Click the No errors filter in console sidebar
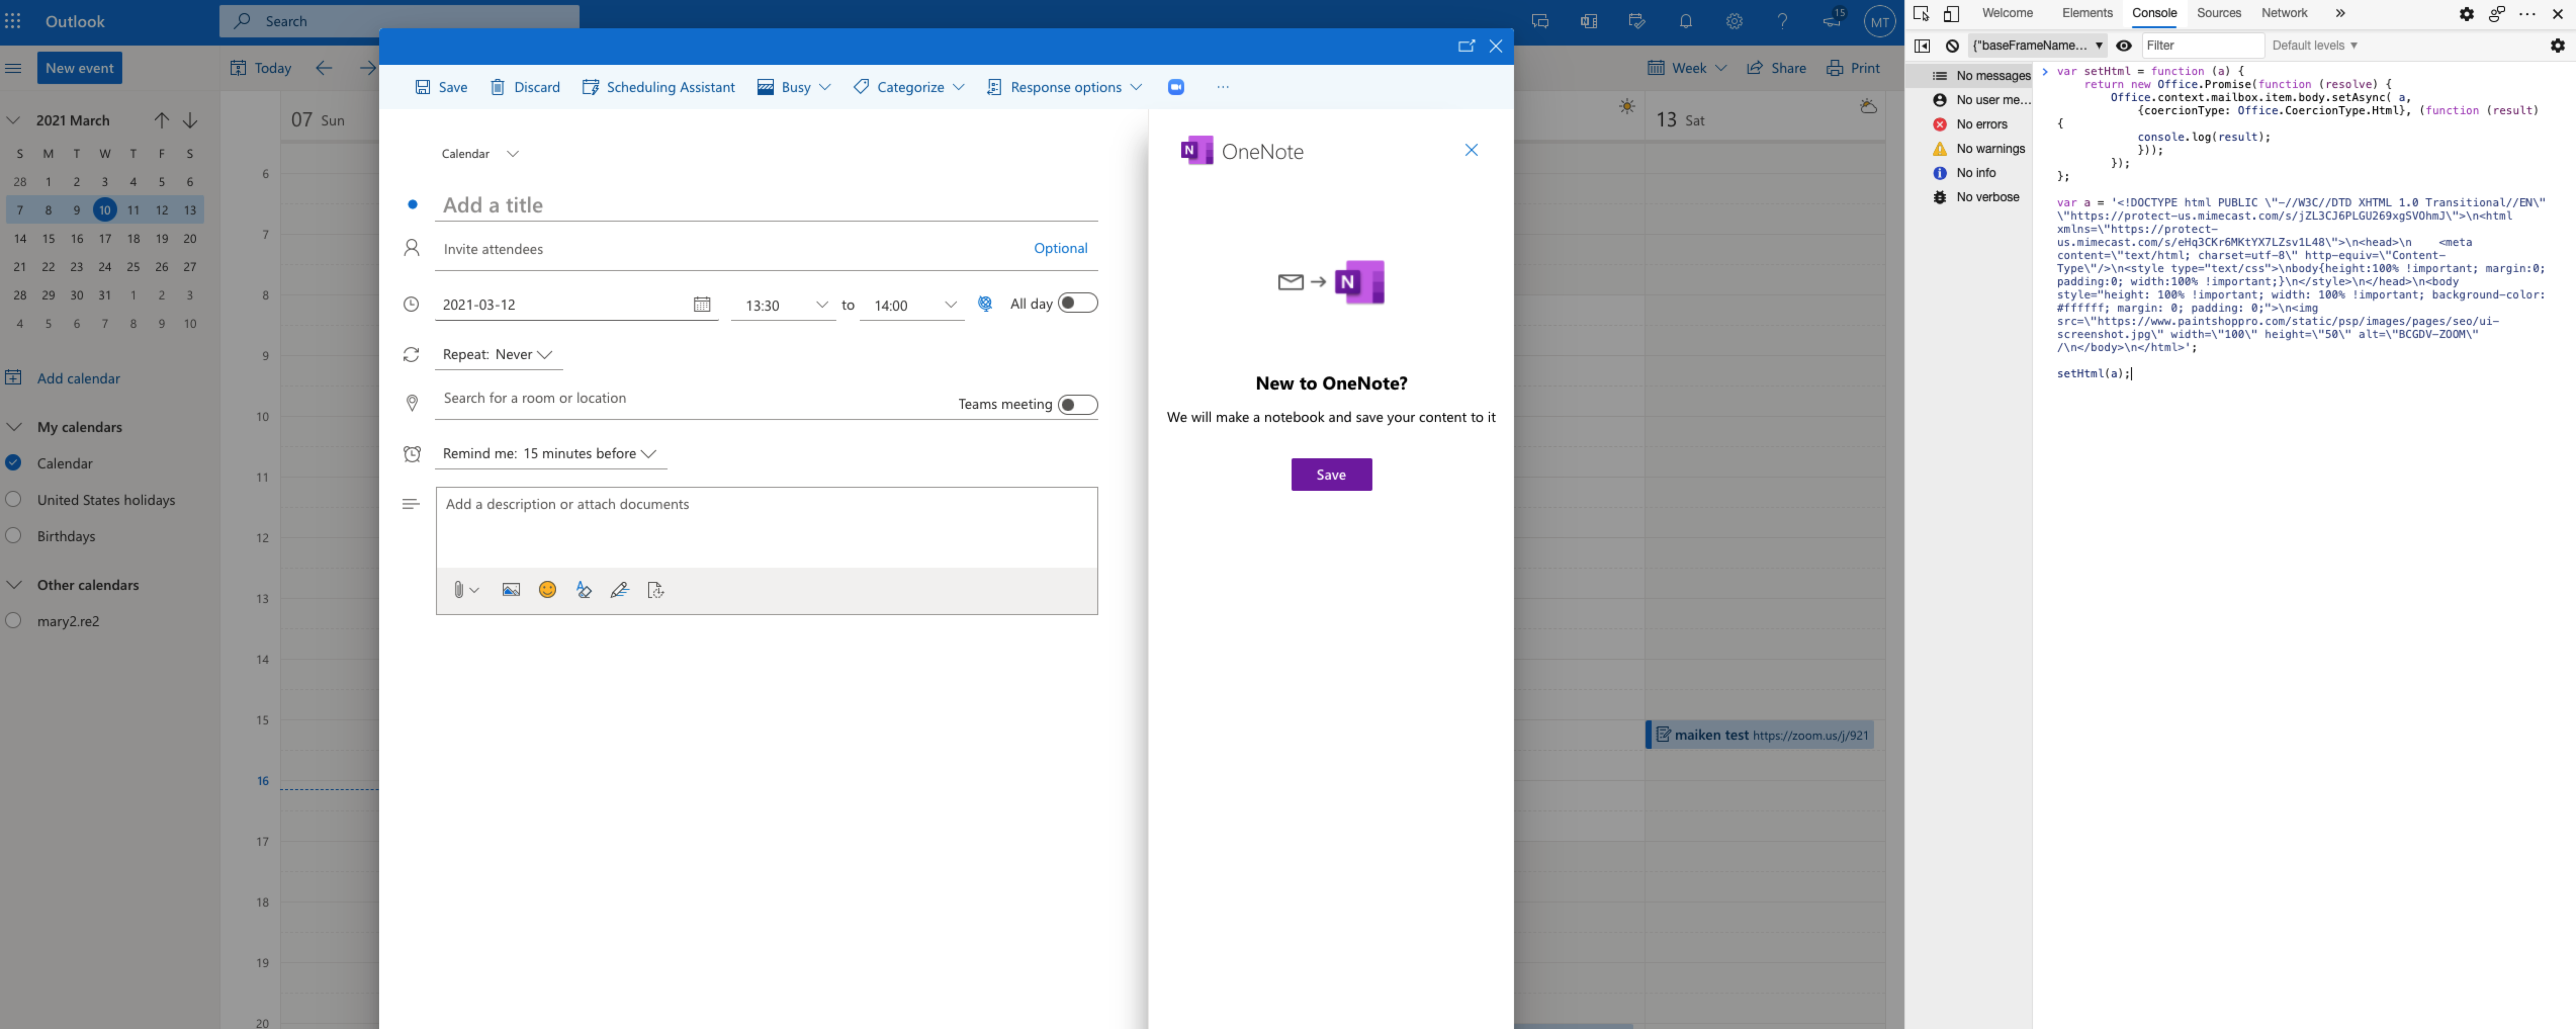 click(1974, 124)
